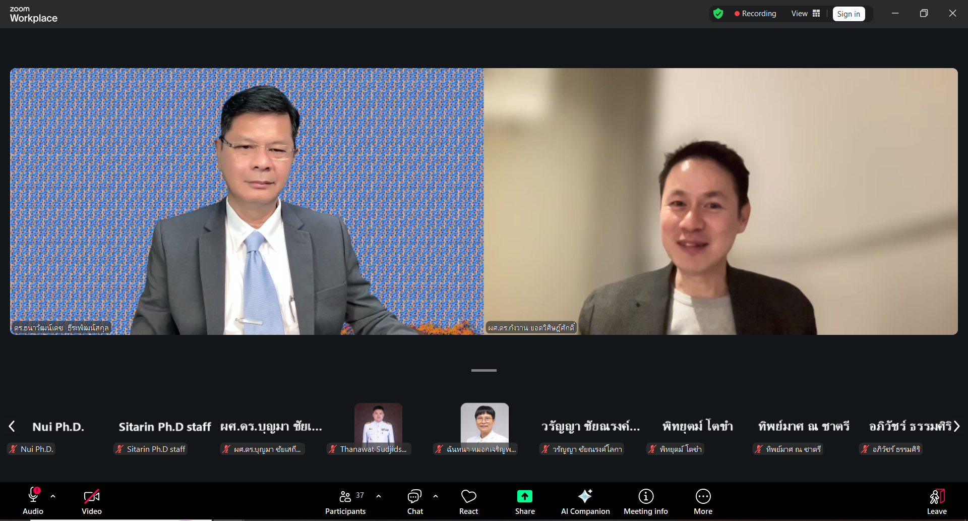Open Meeting info icon
This screenshot has width=968, height=521.
point(645,497)
